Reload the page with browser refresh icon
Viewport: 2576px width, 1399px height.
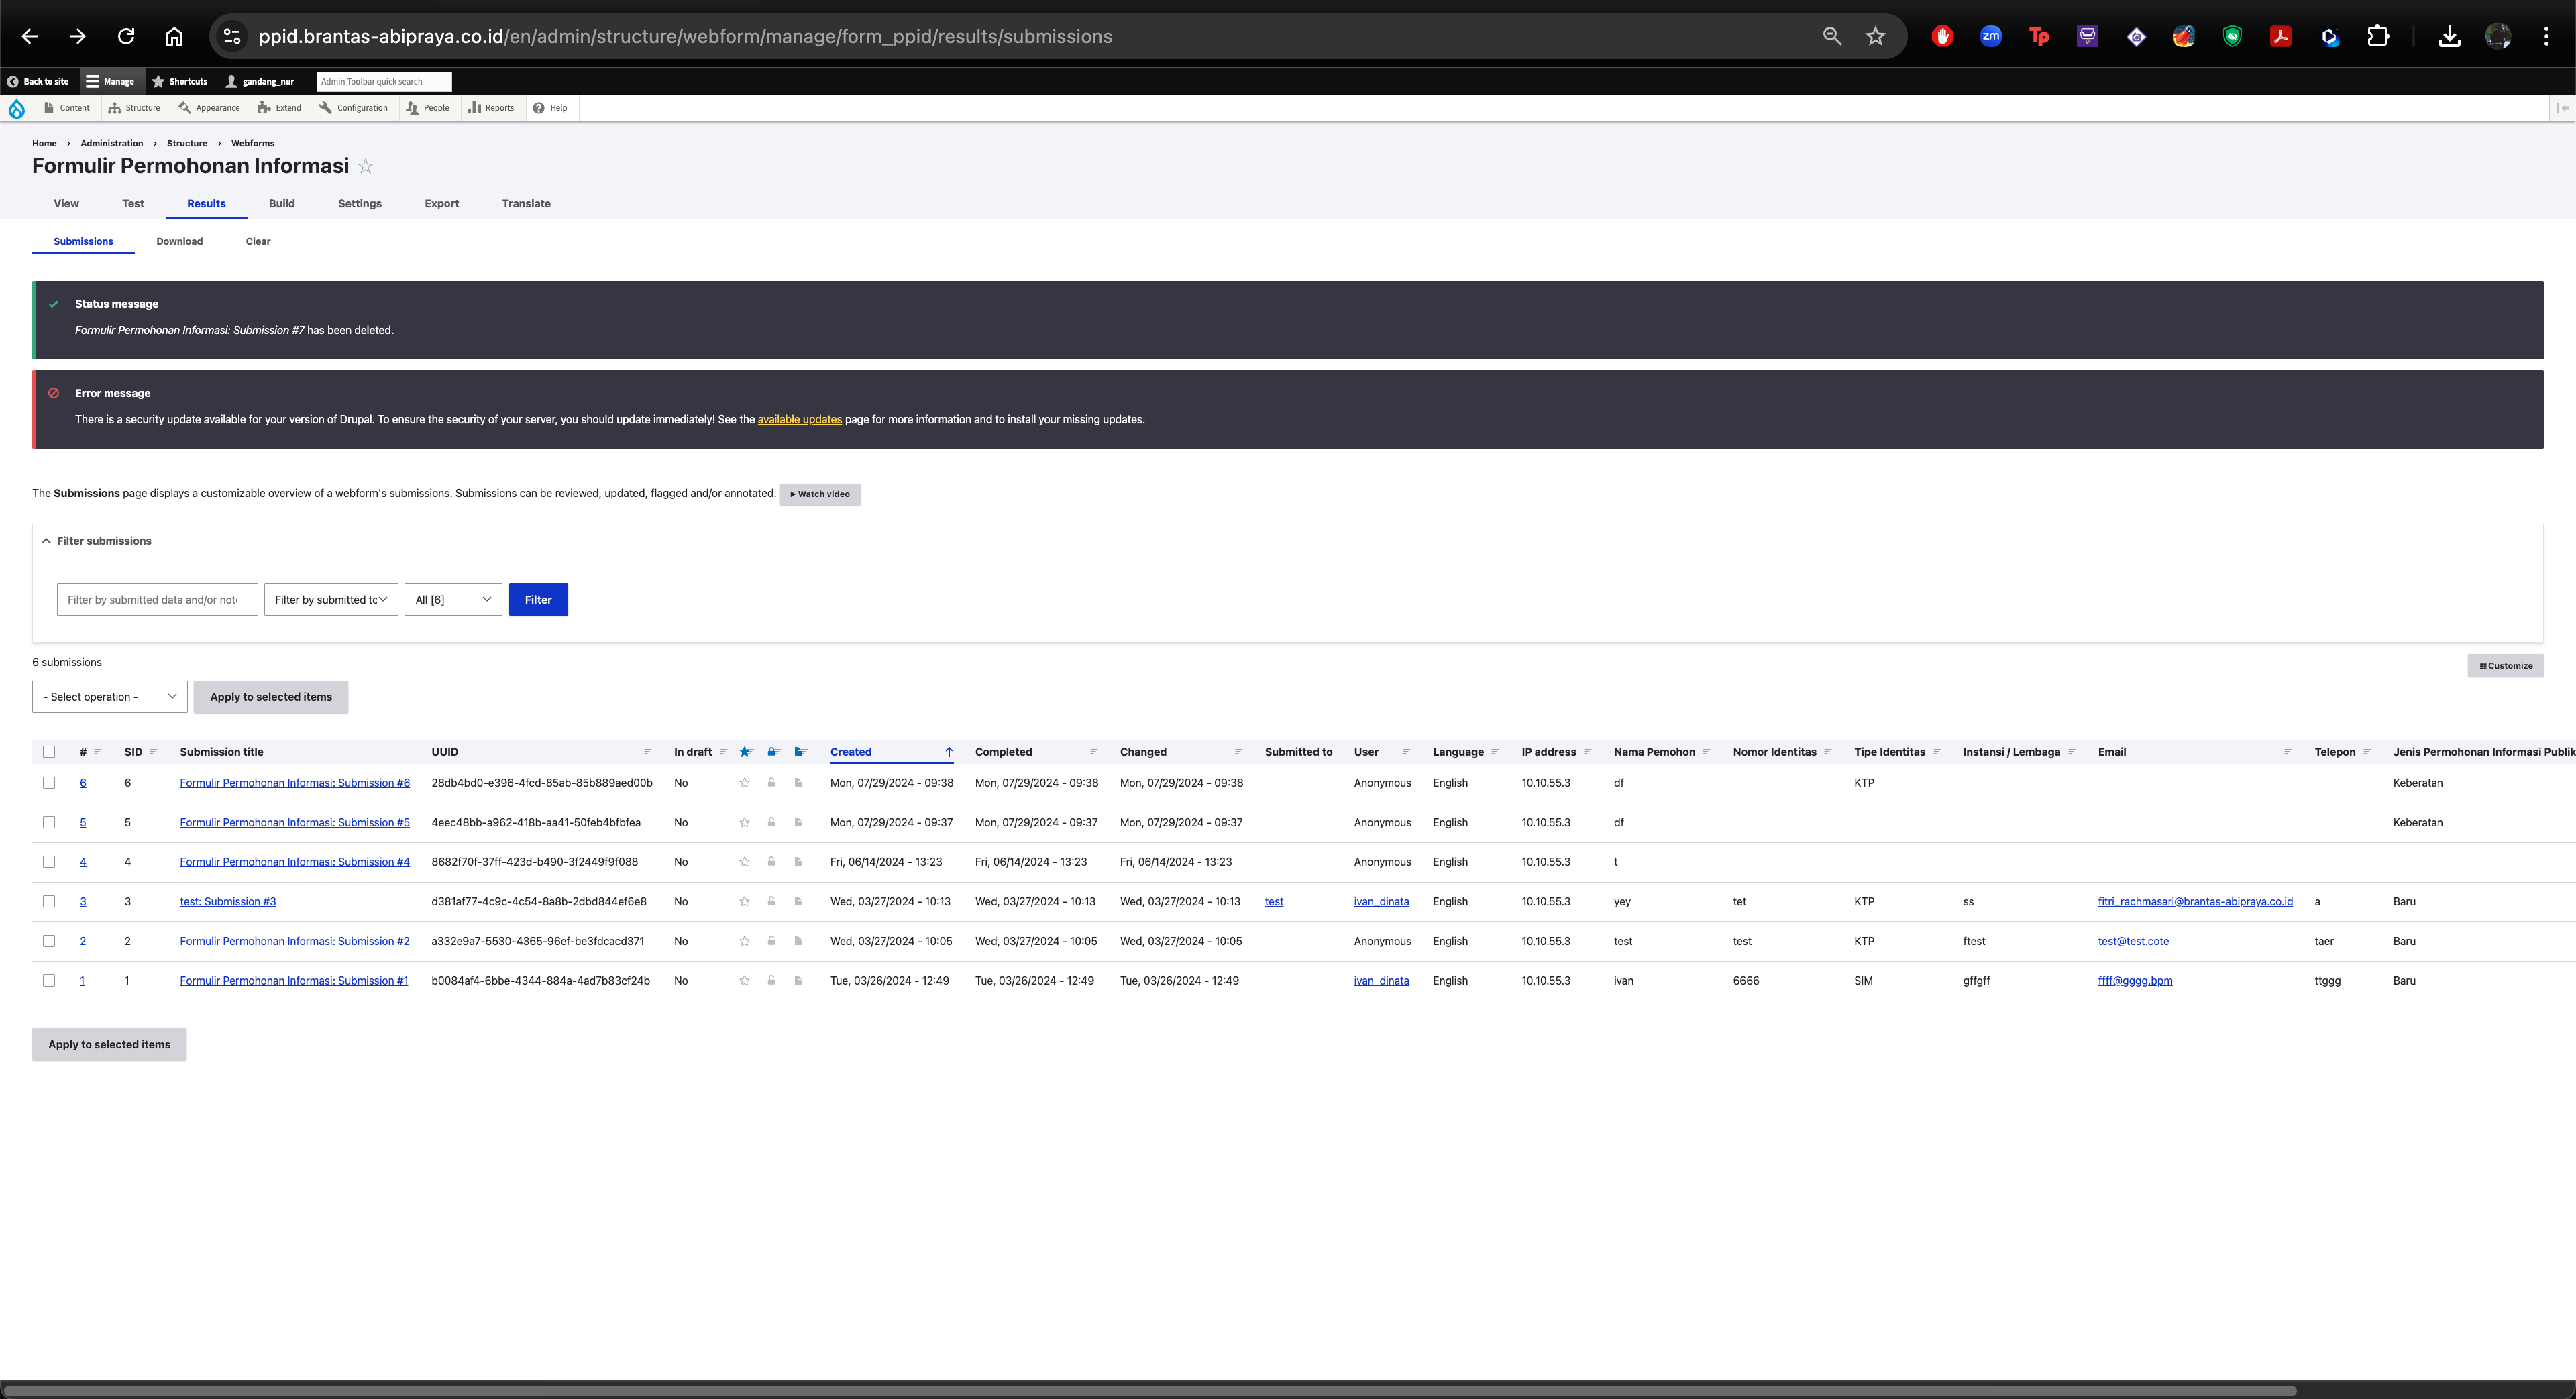pyautogui.click(x=126, y=36)
